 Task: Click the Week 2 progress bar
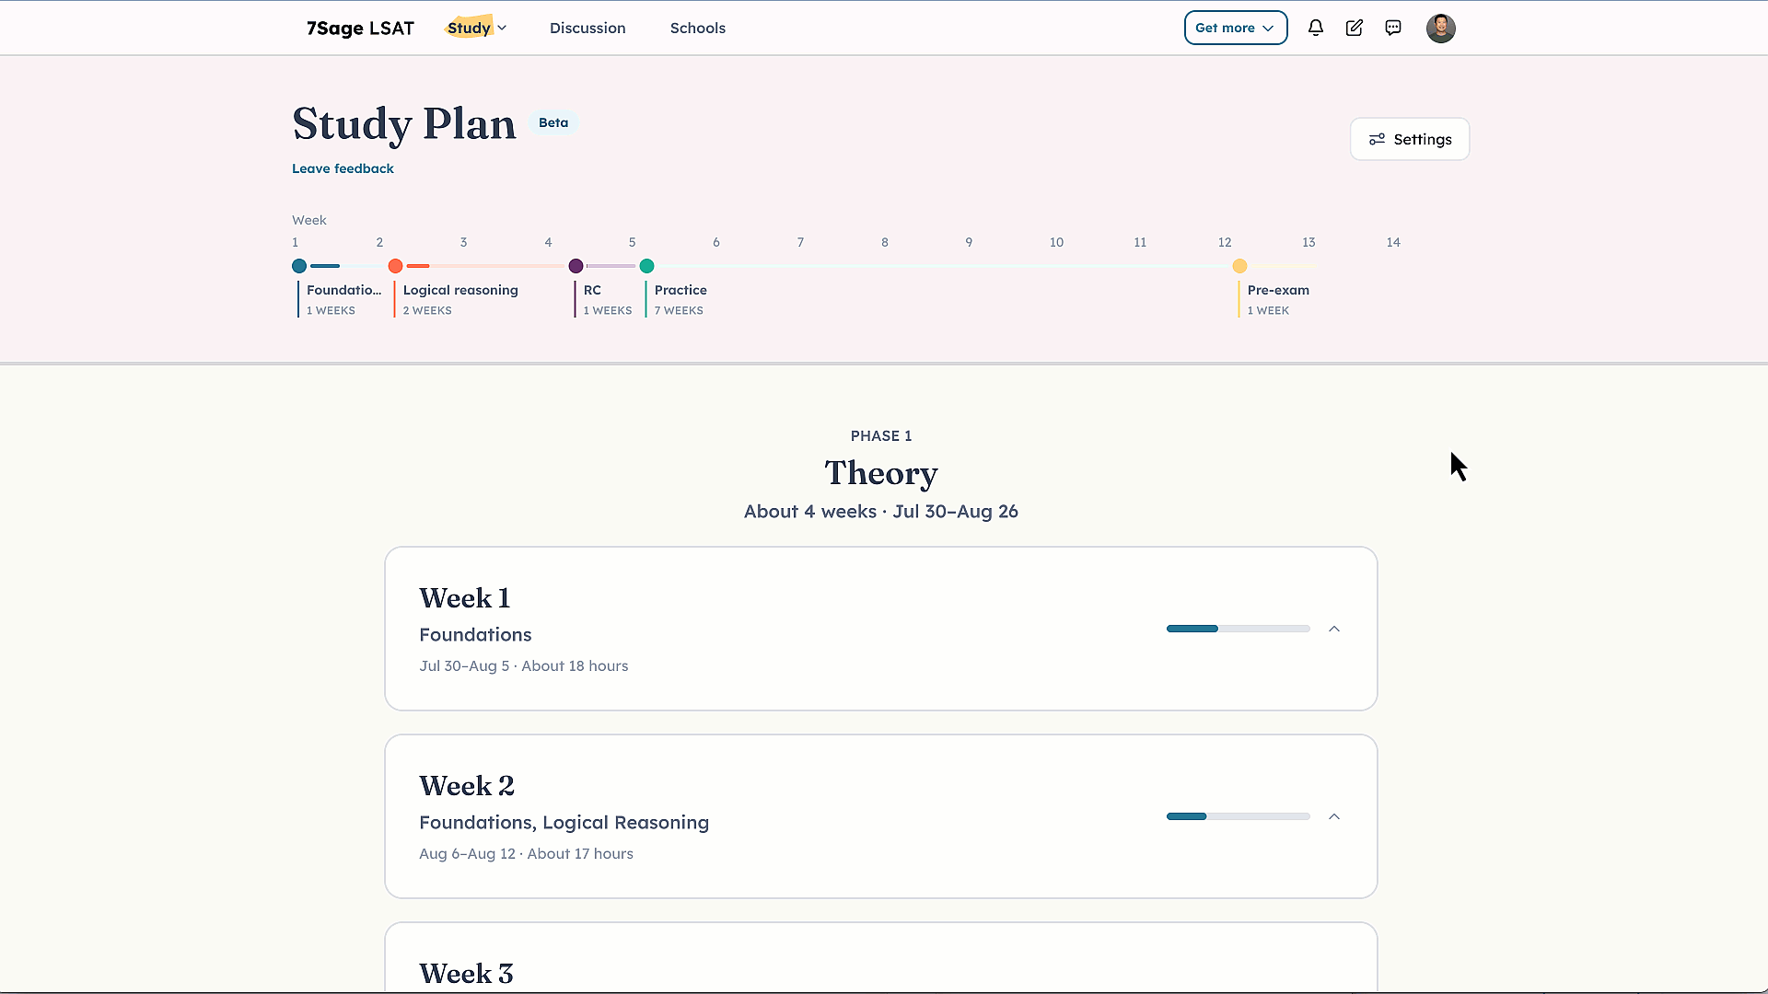pyautogui.click(x=1238, y=816)
